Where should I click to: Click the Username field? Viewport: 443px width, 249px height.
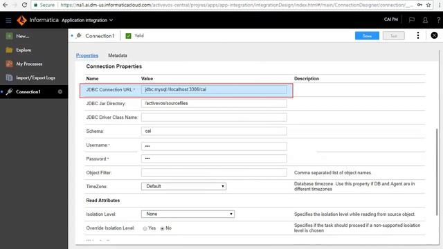pyautogui.click(x=214, y=146)
